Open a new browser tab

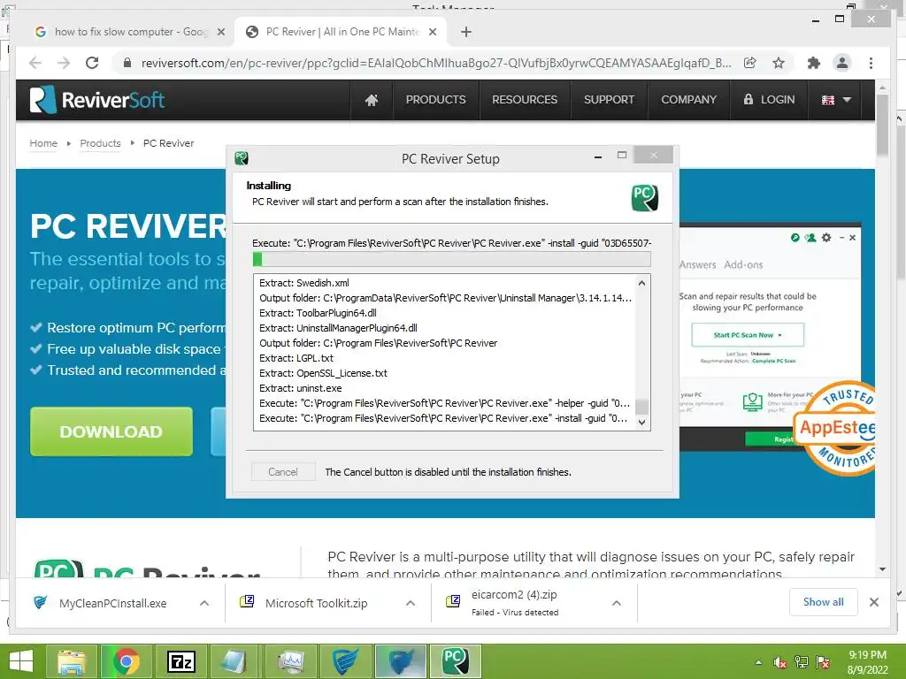(x=466, y=32)
